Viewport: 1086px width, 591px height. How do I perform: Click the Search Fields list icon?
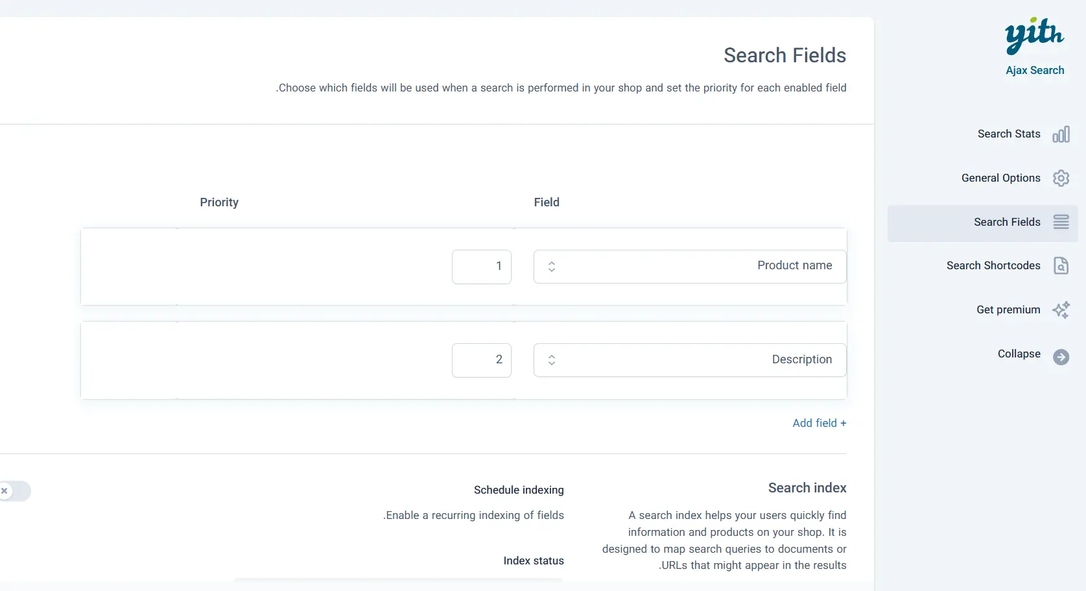point(1061,222)
